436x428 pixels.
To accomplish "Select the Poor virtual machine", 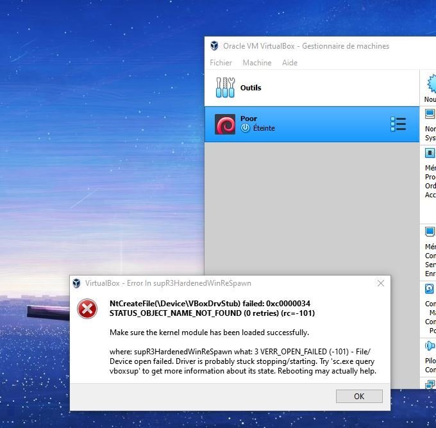I will [312, 124].
